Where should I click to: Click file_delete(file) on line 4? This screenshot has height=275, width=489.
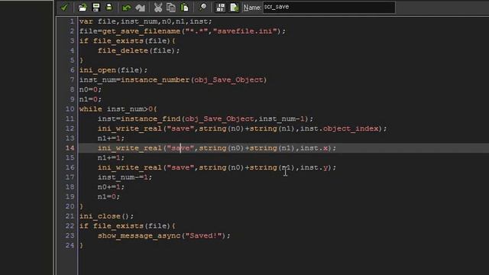[137, 50]
